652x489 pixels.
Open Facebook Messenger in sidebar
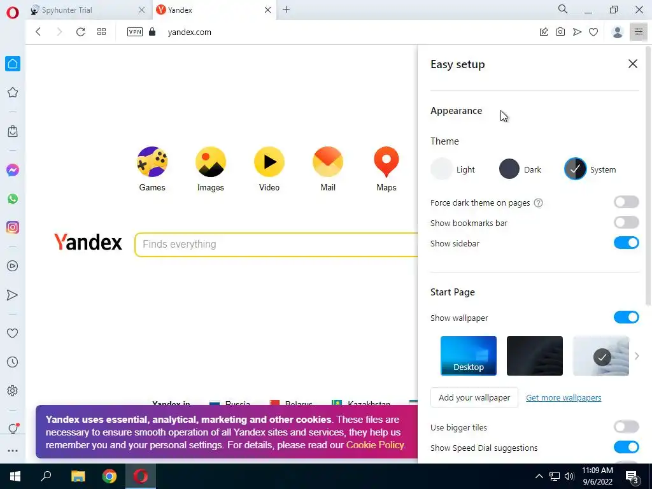tap(13, 170)
